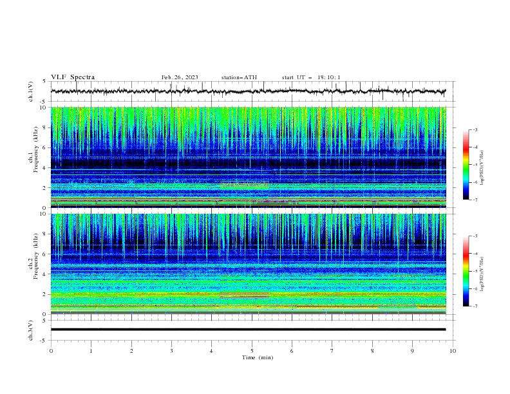Viewport: 510px width, 394px height.
Task: Click the date text "Feb. 26, 2023"
Action: (180, 77)
